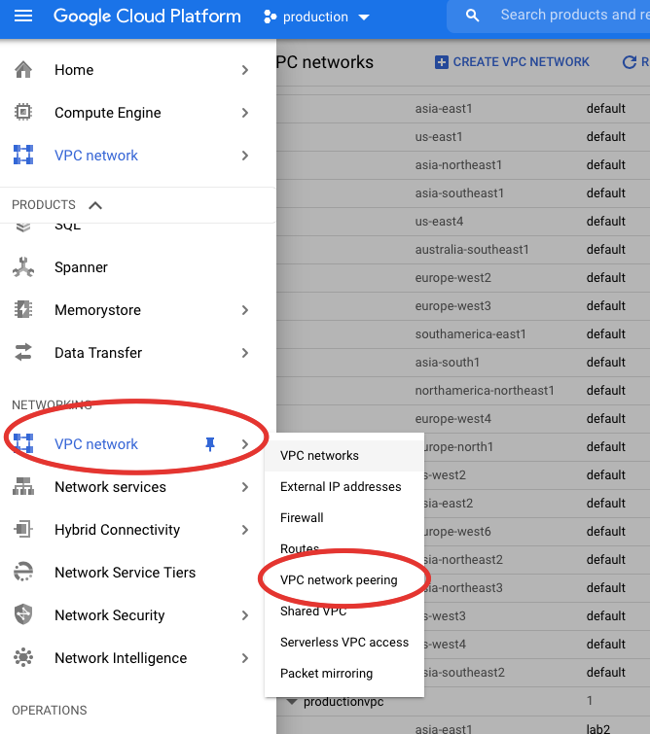This screenshot has width=650, height=734.
Task: Unpin VPC network using the pin icon
Action: pos(209,444)
